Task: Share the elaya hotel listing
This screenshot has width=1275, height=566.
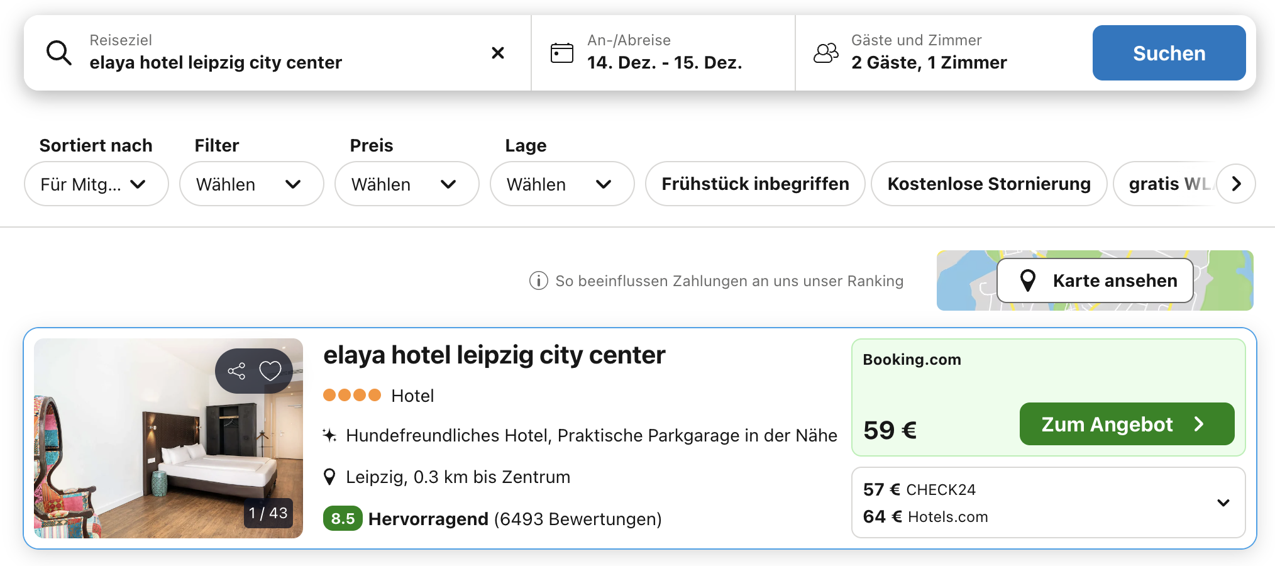Action: pyautogui.click(x=236, y=371)
